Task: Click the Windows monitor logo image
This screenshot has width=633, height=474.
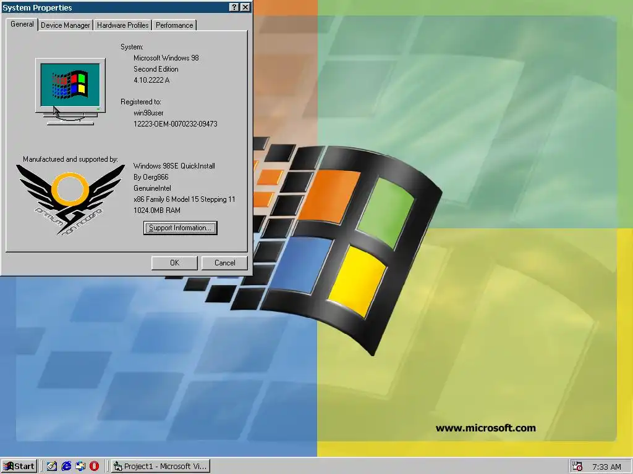Action: [70, 91]
